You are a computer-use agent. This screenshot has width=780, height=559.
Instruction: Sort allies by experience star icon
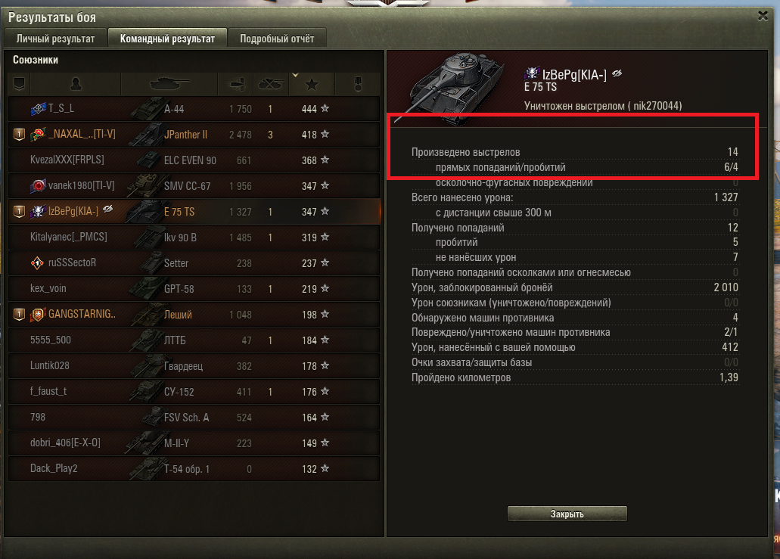[x=312, y=85]
